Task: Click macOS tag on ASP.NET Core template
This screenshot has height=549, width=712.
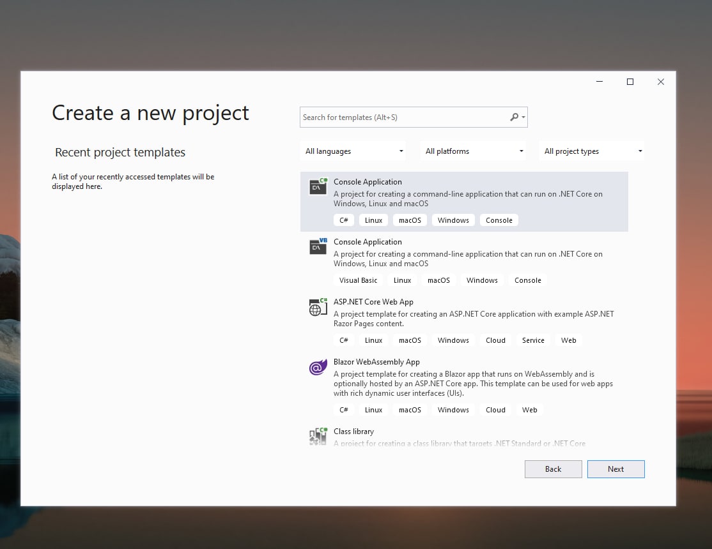Action: 410,340
